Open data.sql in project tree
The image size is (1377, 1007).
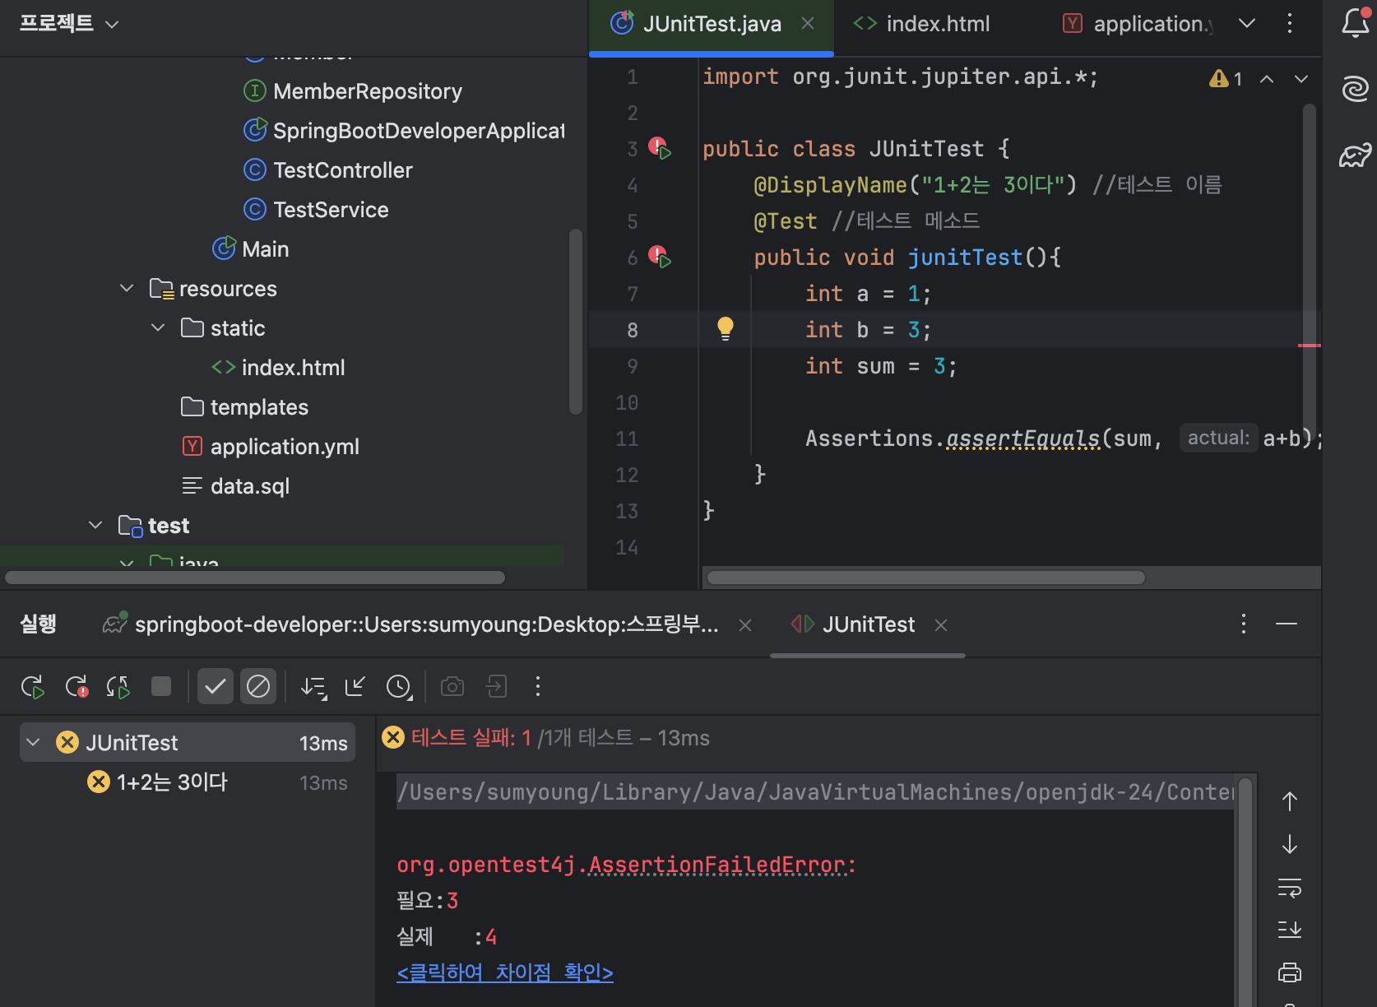(235, 485)
